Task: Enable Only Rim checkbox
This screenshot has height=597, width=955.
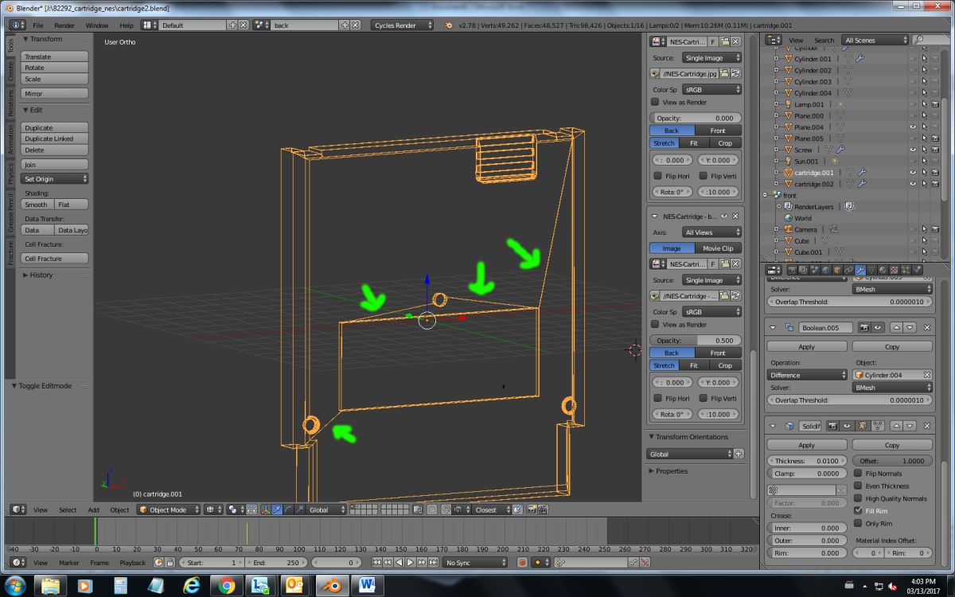Action: pos(858,523)
